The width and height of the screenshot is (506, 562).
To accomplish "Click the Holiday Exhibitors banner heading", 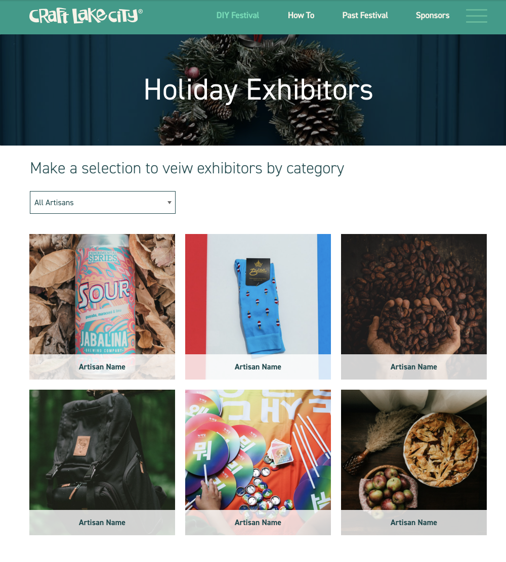I will 259,90.
